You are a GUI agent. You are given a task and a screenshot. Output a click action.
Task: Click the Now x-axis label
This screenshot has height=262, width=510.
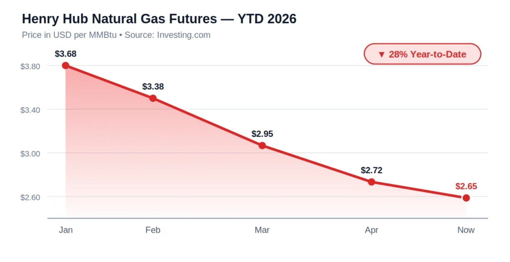coord(466,230)
